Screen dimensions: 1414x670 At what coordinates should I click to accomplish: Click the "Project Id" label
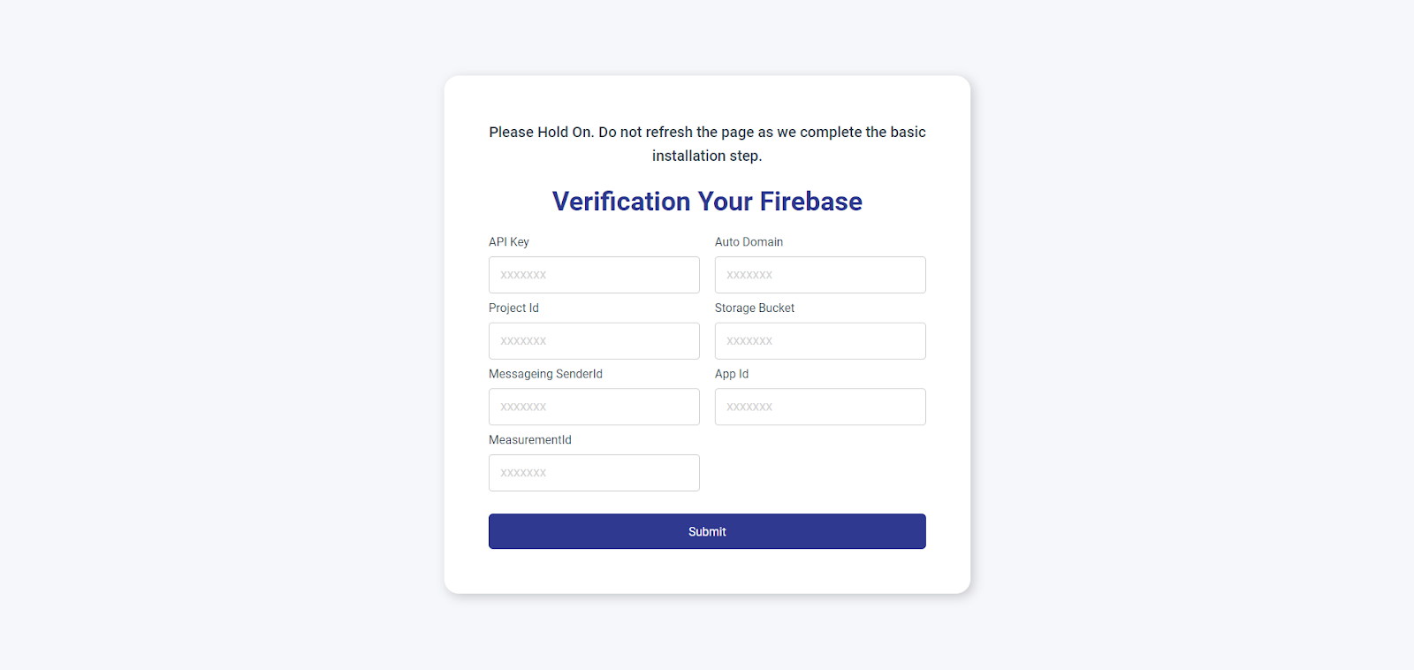(513, 308)
